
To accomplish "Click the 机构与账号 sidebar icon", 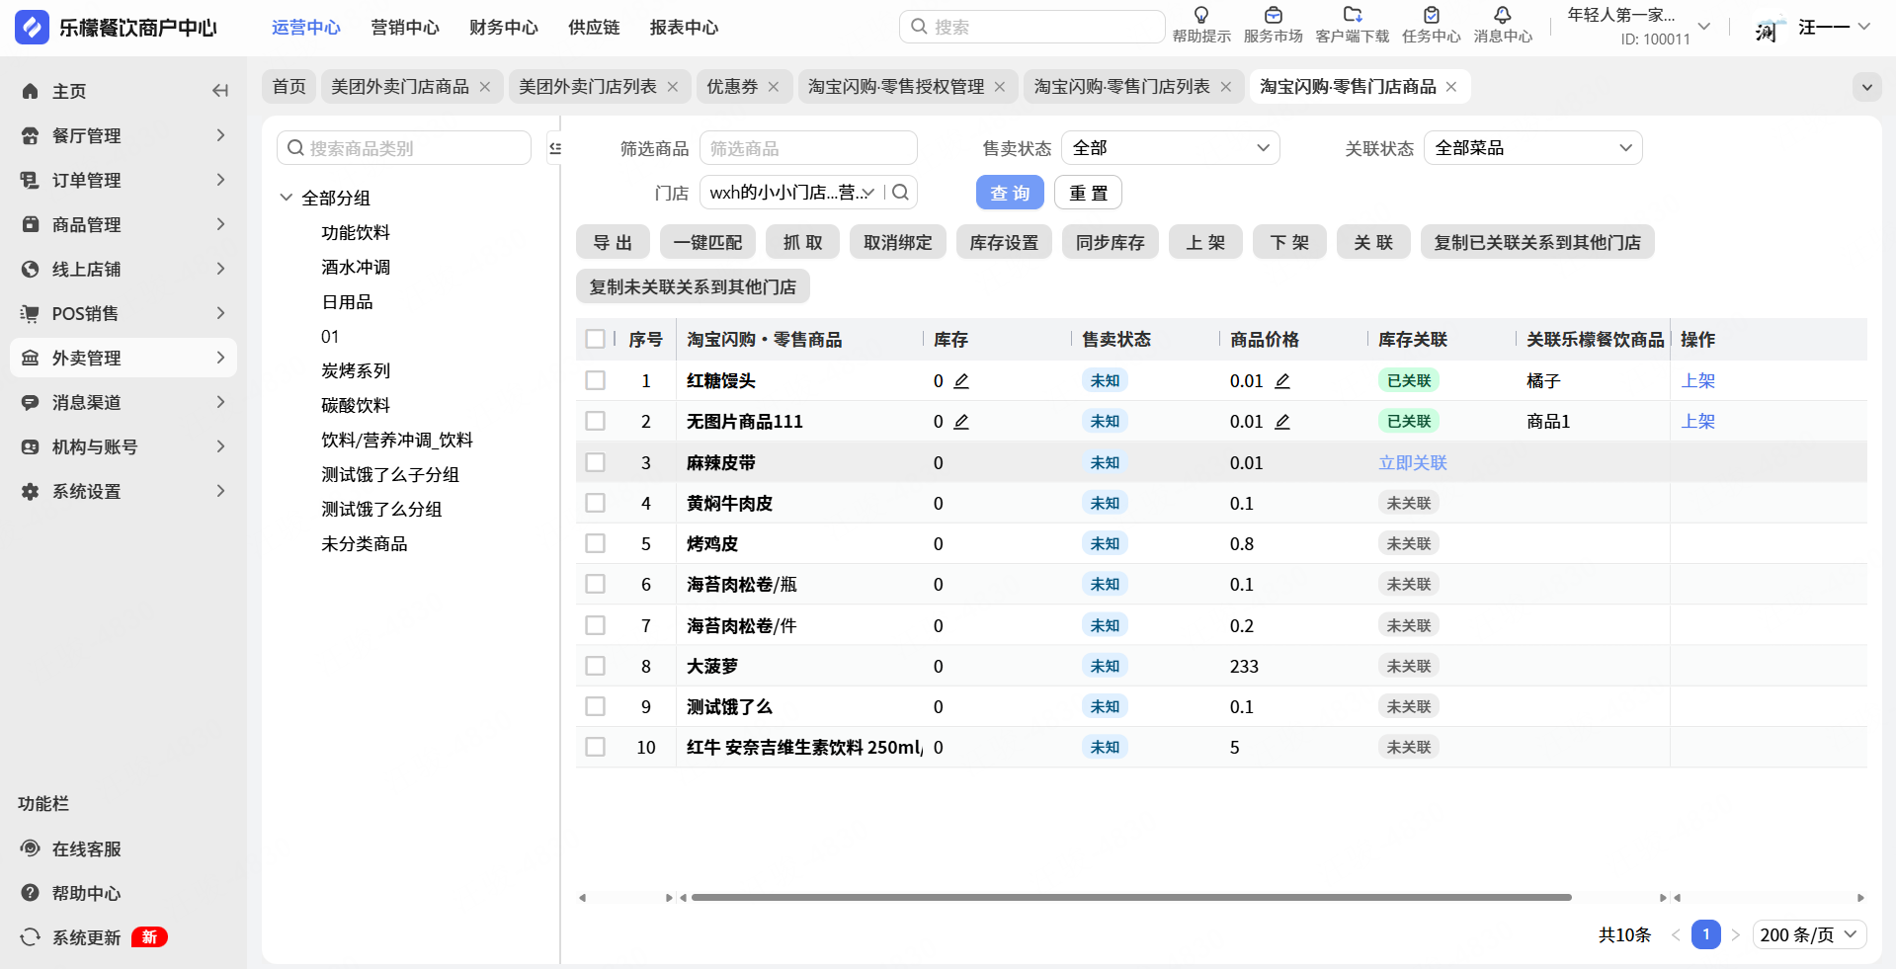I will click(31, 446).
